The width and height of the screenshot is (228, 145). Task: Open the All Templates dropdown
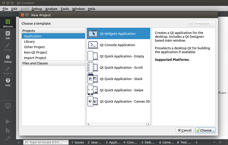(201, 24)
